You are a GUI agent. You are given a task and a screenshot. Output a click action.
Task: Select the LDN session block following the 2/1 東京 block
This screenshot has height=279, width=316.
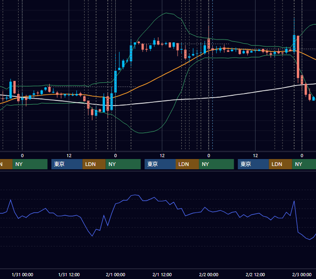click(187, 164)
